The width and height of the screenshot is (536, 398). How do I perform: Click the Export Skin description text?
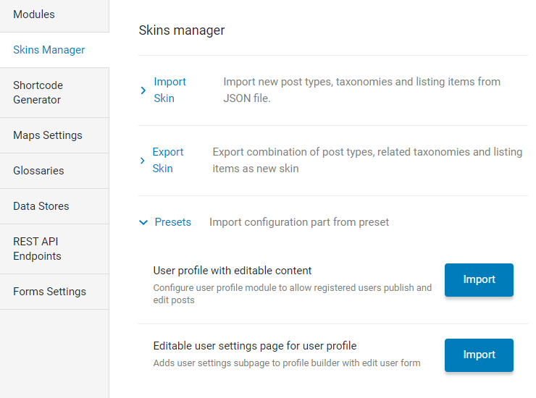367,160
